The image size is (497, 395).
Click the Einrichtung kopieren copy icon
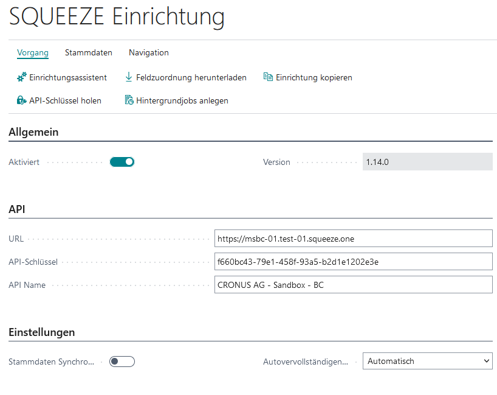click(268, 77)
